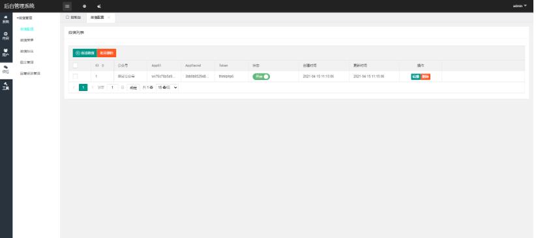The image size is (536, 238).
Task: Switch to the 控制台 tab
Action: tap(74, 18)
